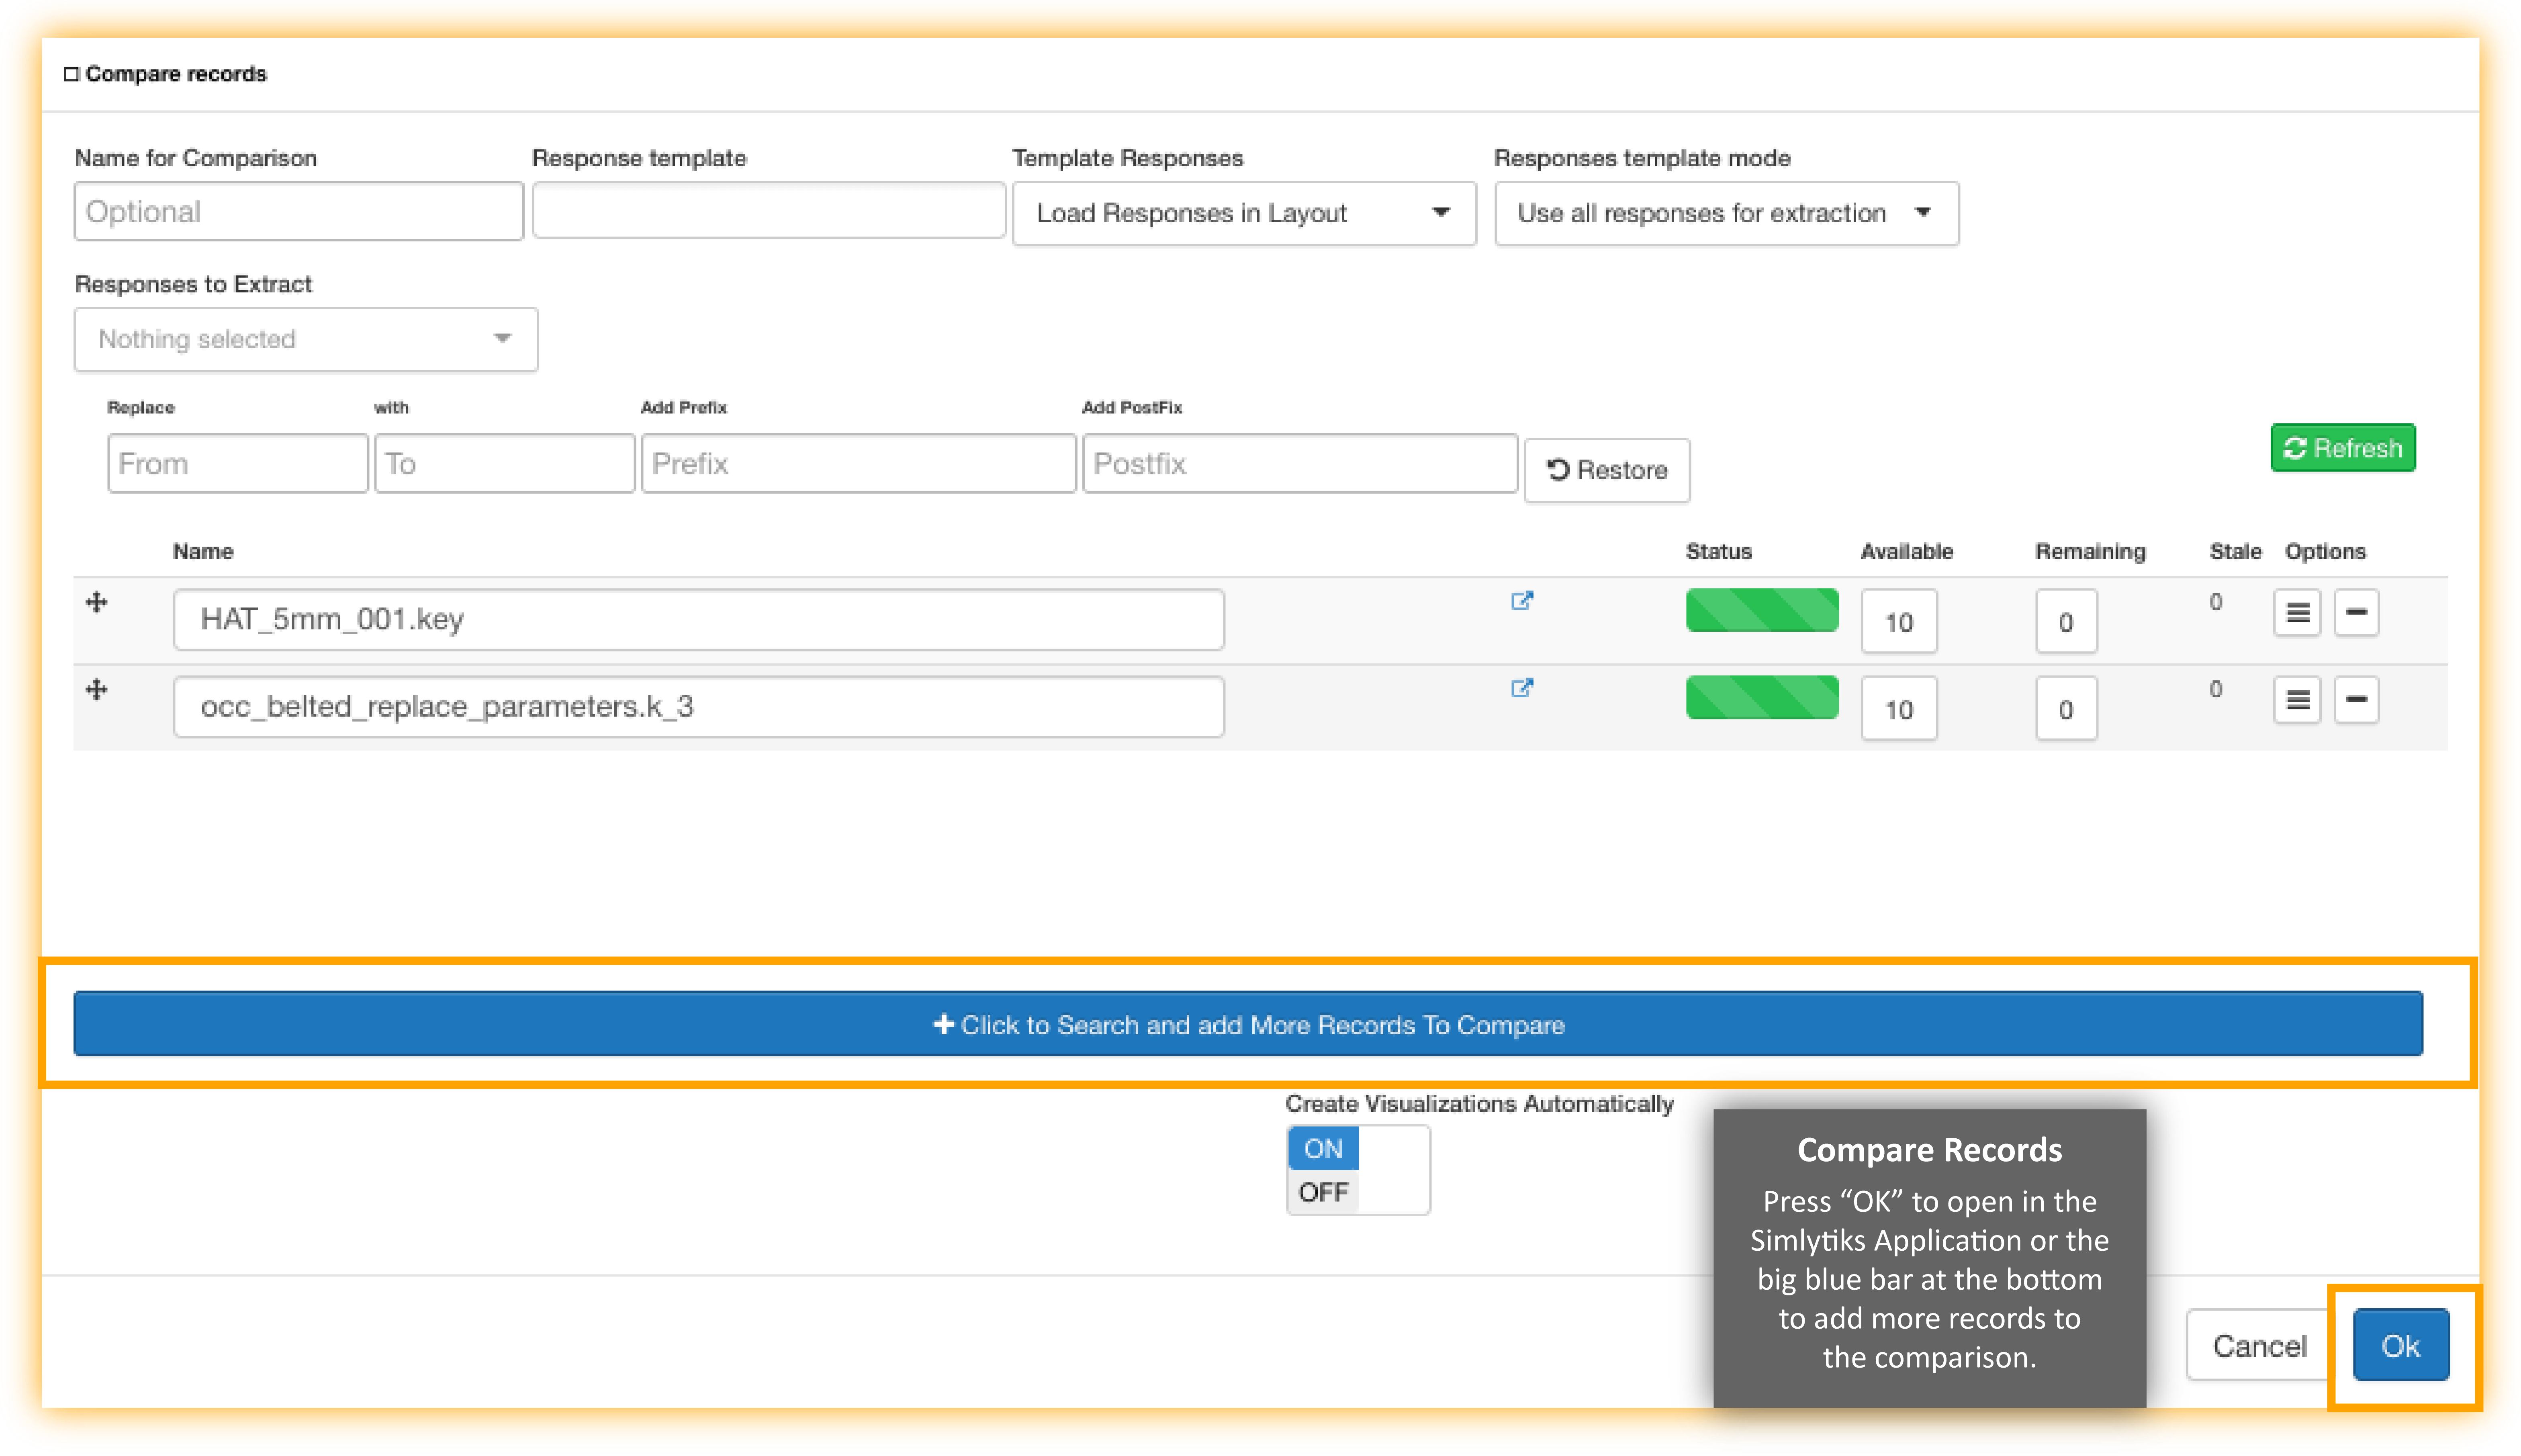Confirm comparison with the Ok button
The width and height of the screenshot is (2521, 1456).
click(2400, 1346)
